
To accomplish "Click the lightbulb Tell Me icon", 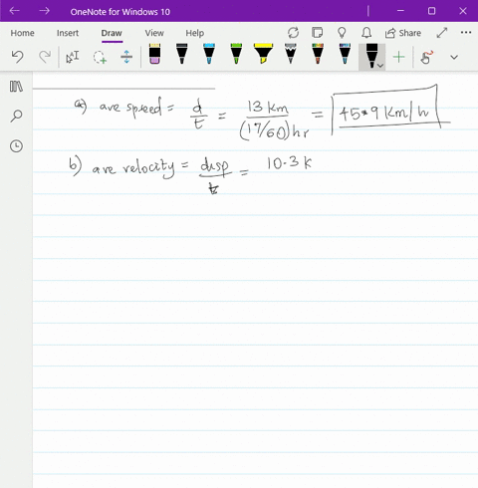I will 342,33.
